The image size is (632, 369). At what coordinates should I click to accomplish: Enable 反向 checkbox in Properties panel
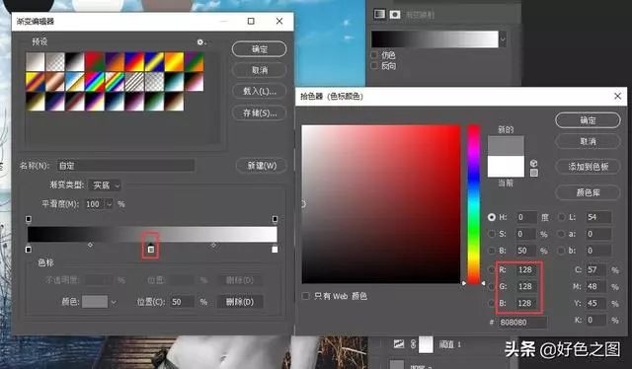[x=374, y=66]
